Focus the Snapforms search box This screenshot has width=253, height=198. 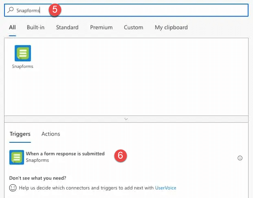(x=126, y=10)
